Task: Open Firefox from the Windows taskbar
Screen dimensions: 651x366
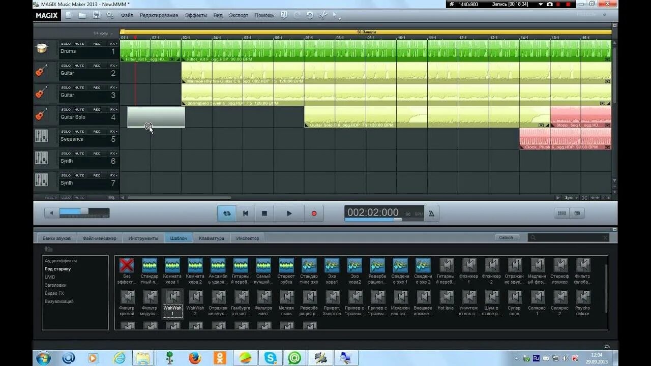Action: 195,358
